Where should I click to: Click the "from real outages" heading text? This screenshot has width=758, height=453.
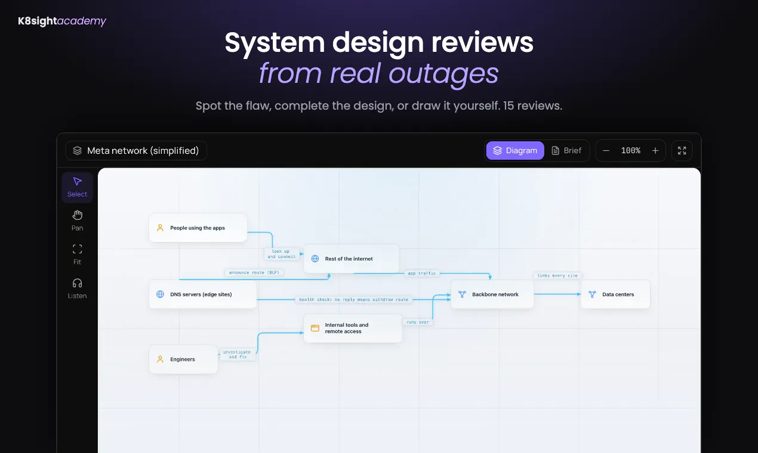[379, 73]
